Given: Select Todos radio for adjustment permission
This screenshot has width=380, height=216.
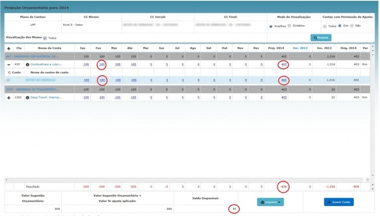Looking at the screenshot, I should click(x=325, y=26).
